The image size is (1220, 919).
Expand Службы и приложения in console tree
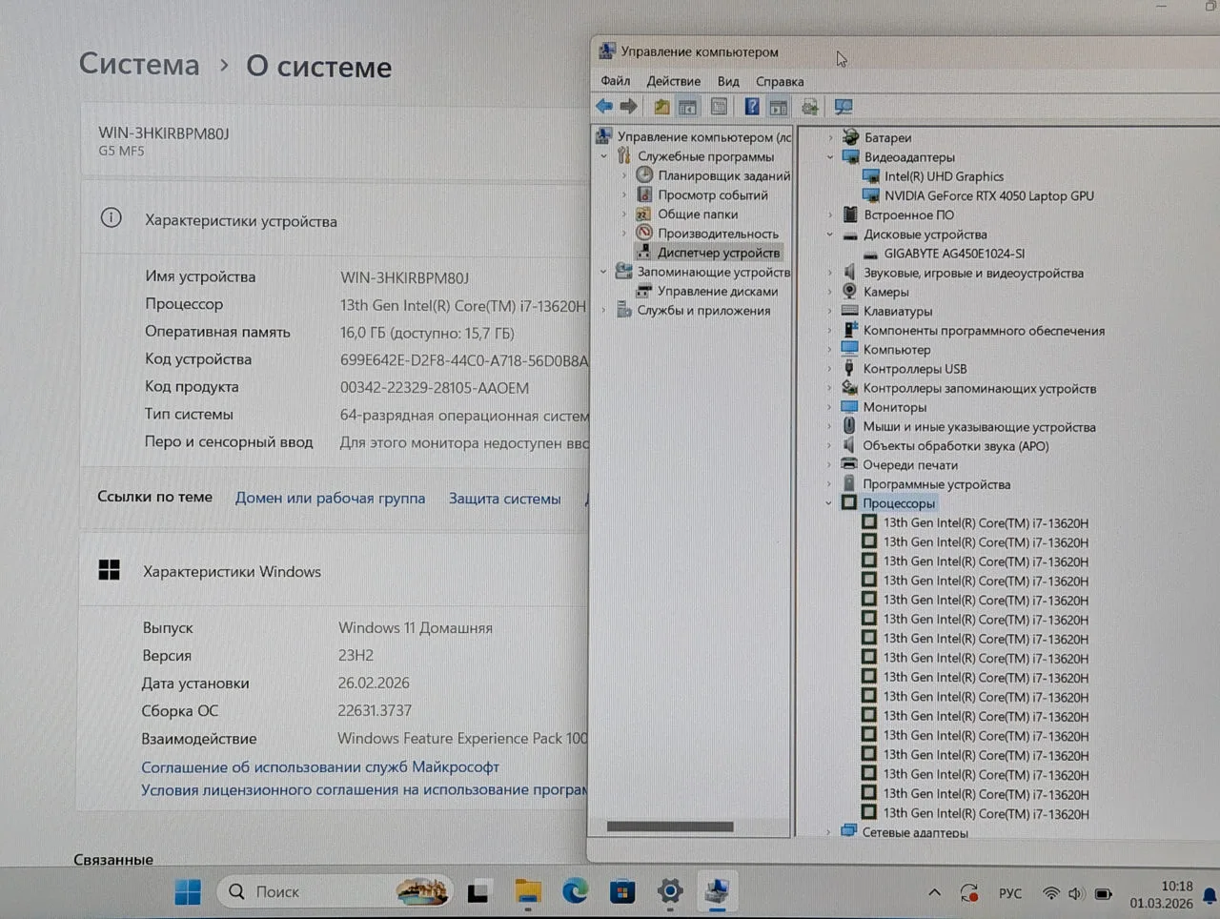coord(603,311)
